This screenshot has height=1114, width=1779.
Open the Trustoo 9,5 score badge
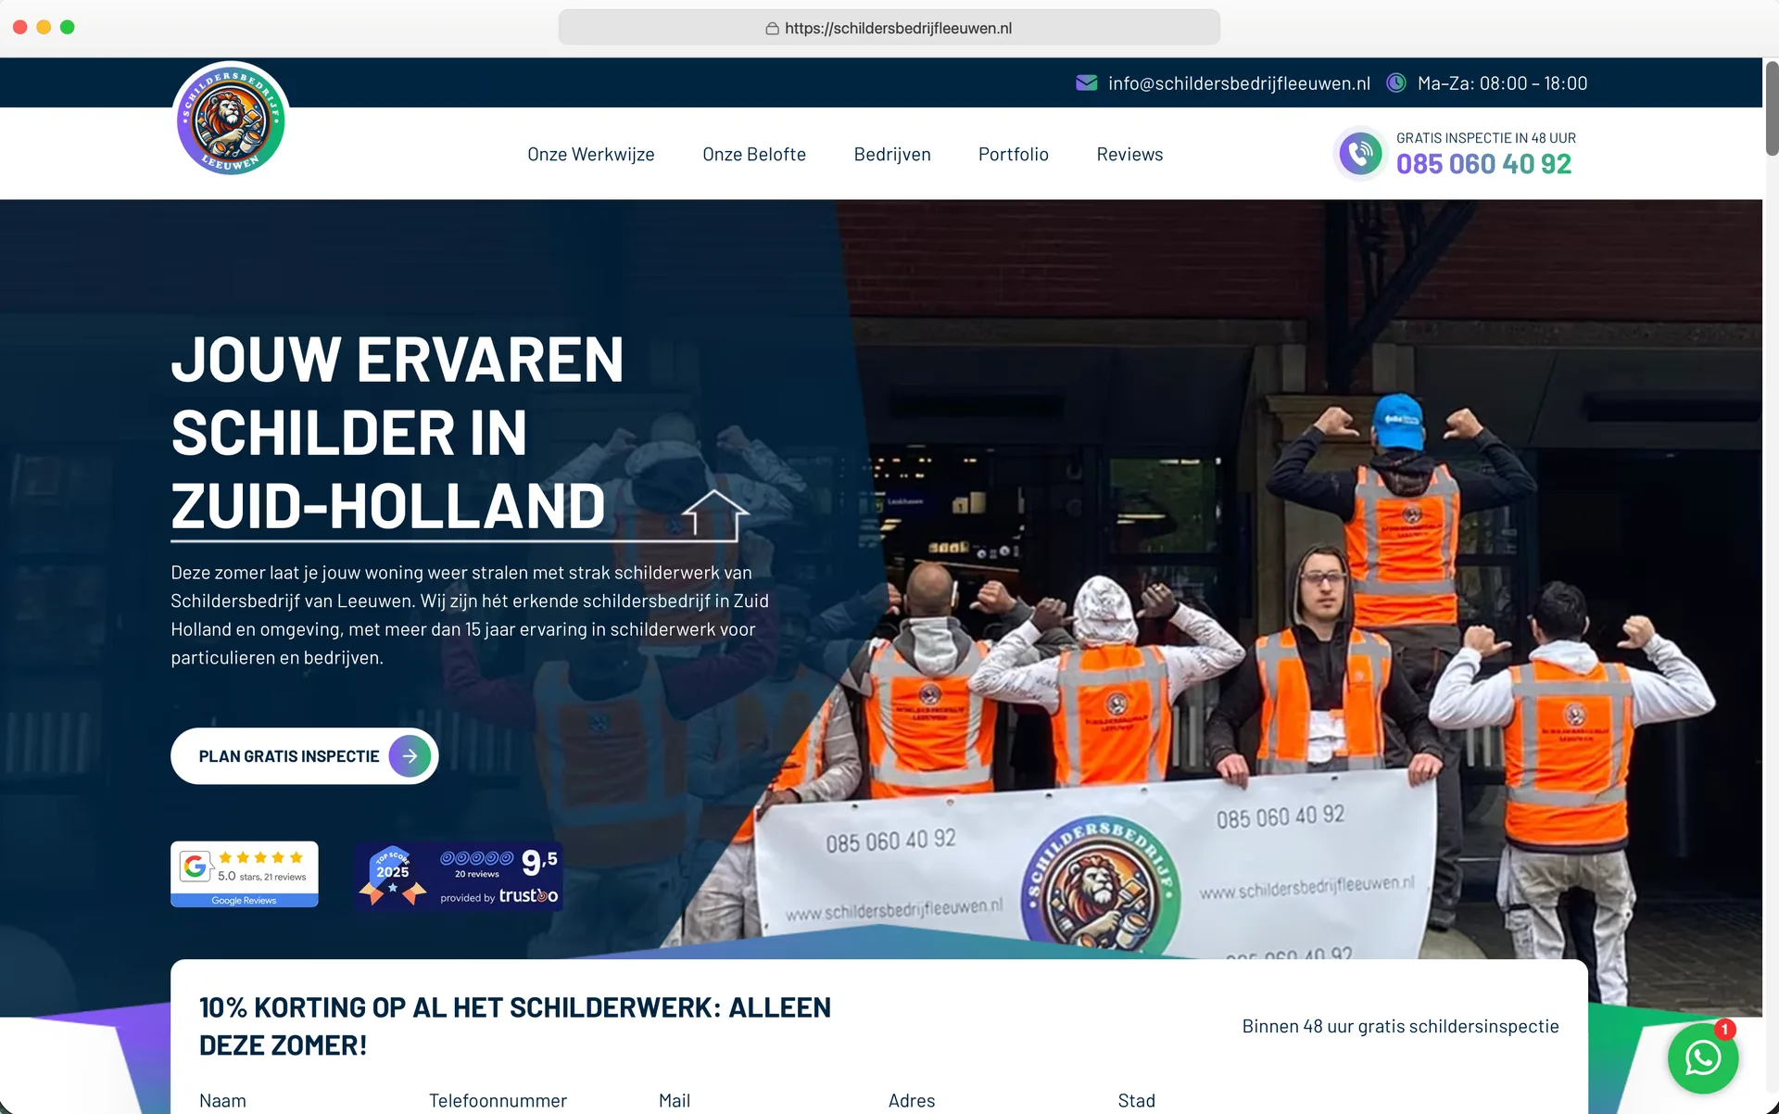pyautogui.click(x=459, y=876)
